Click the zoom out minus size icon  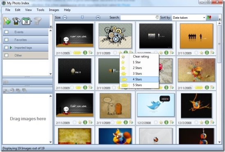[x=65, y=18]
